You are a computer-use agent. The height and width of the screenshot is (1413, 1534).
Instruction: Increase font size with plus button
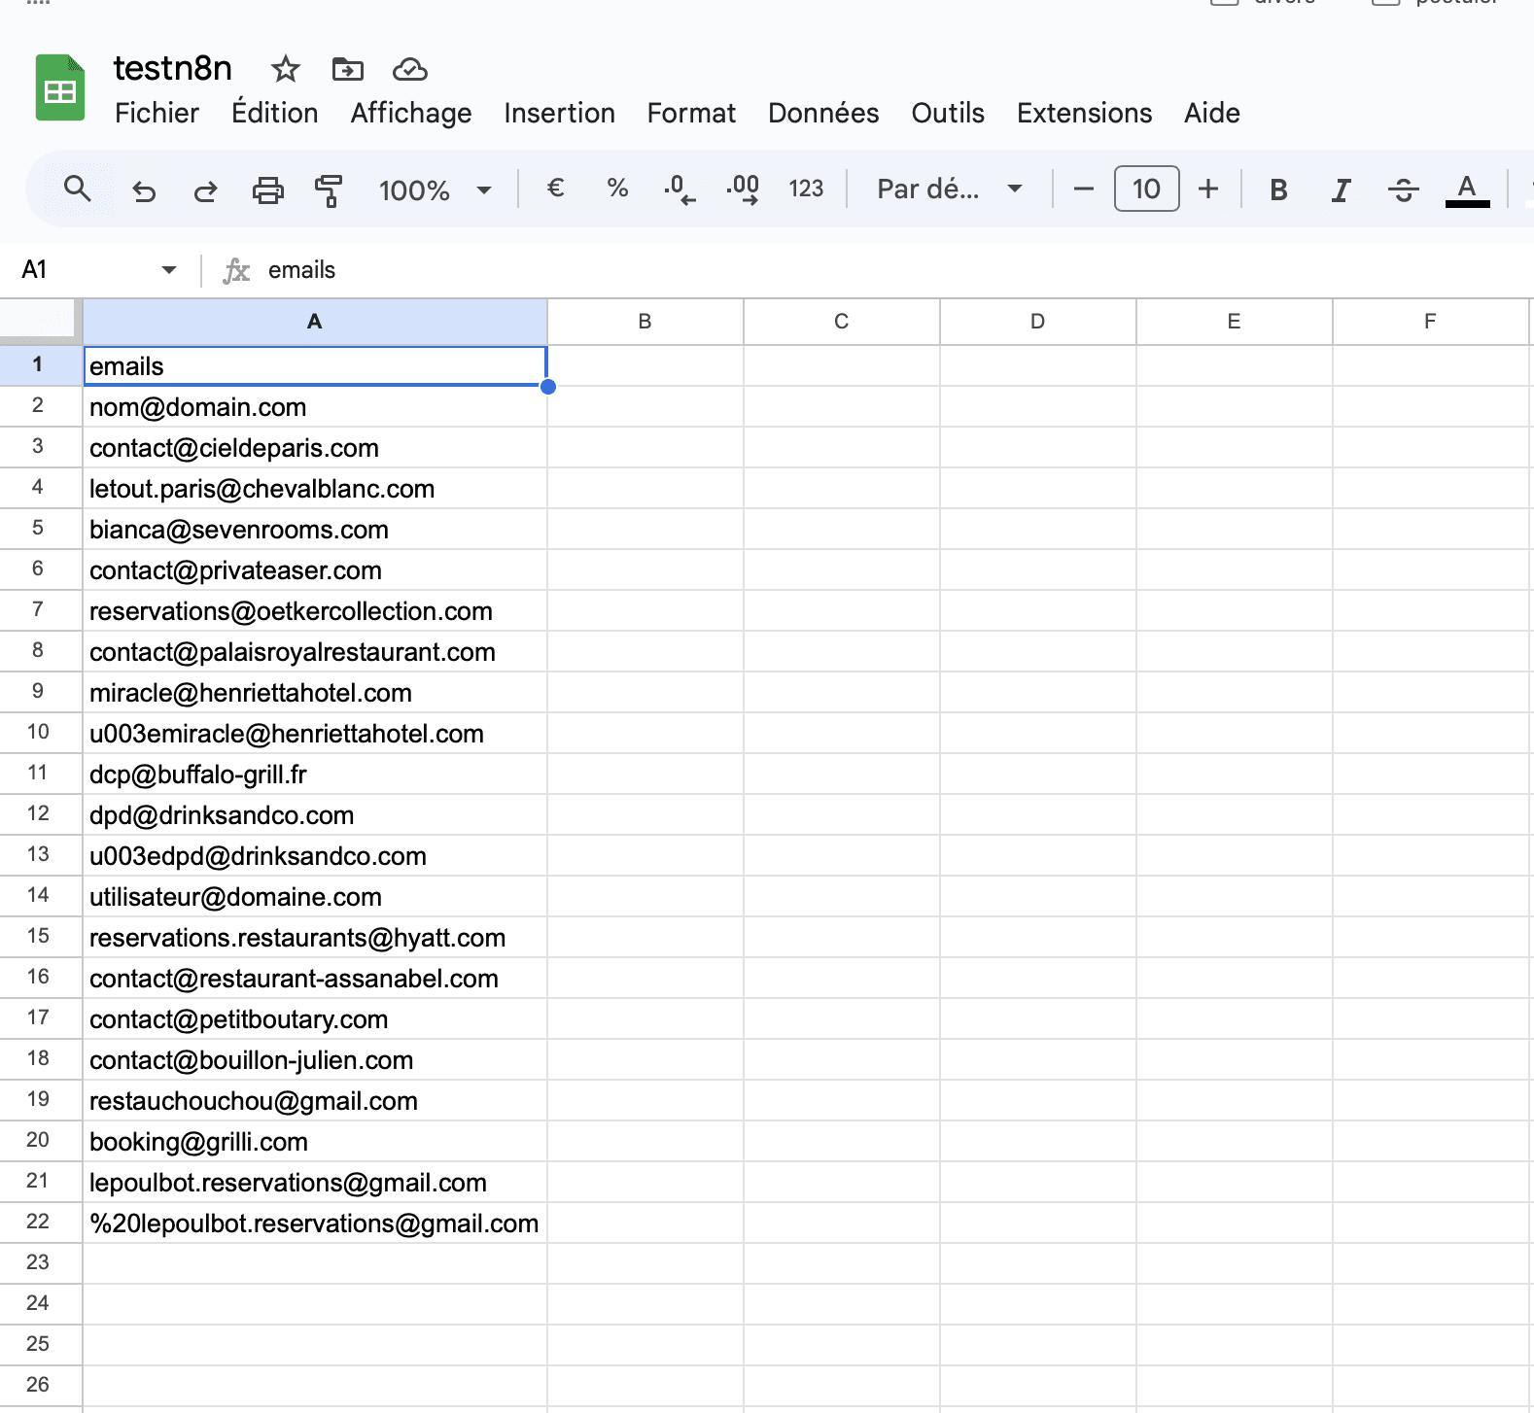click(x=1208, y=189)
